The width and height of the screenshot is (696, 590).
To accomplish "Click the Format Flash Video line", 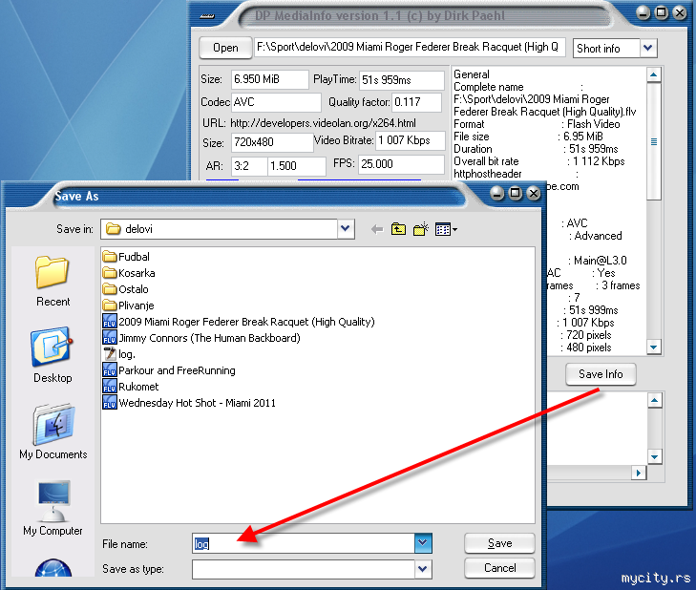I will click(537, 124).
